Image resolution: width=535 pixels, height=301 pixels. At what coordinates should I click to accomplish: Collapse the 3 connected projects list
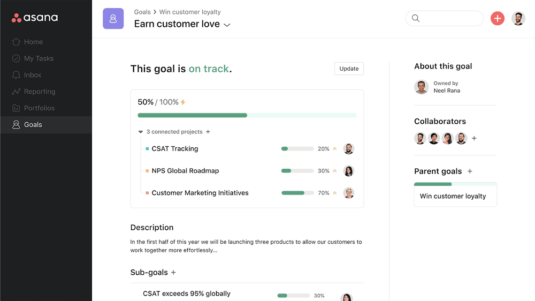coord(140,132)
